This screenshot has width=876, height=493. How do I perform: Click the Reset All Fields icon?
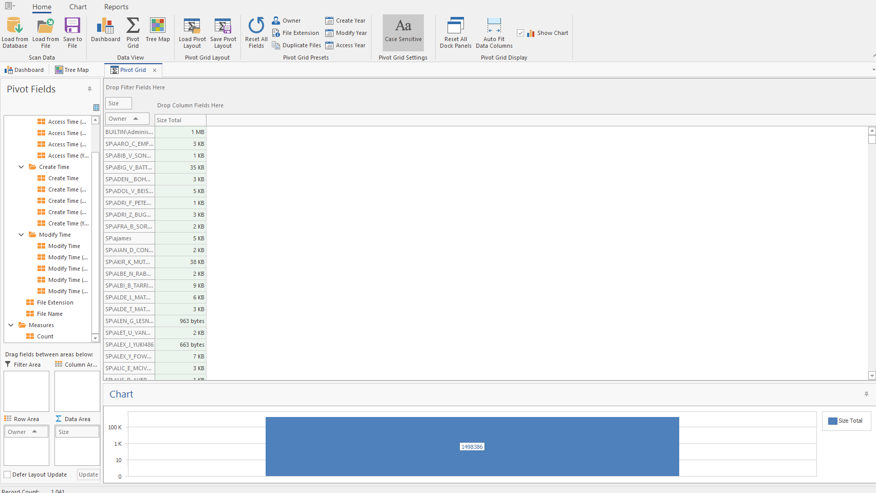pyautogui.click(x=256, y=26)
